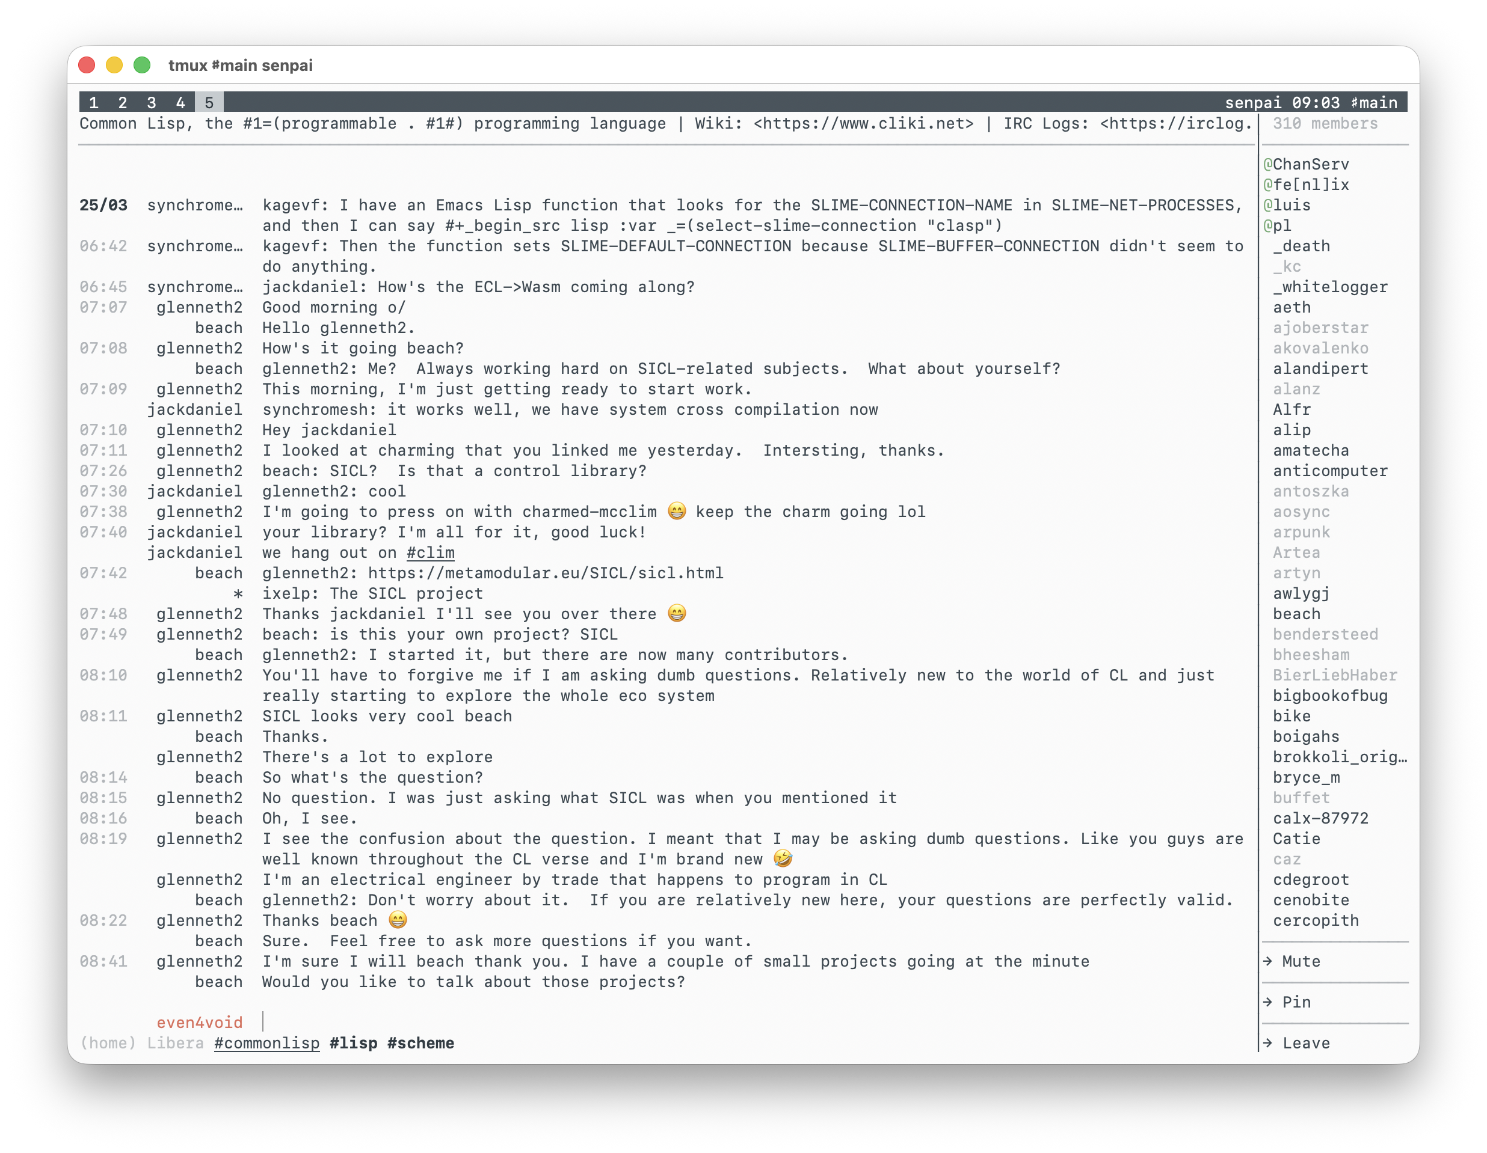Select jackdaniel nick in 07:30 message
This screenshot has height=1153, width=1487.
[x=194, y=491]
